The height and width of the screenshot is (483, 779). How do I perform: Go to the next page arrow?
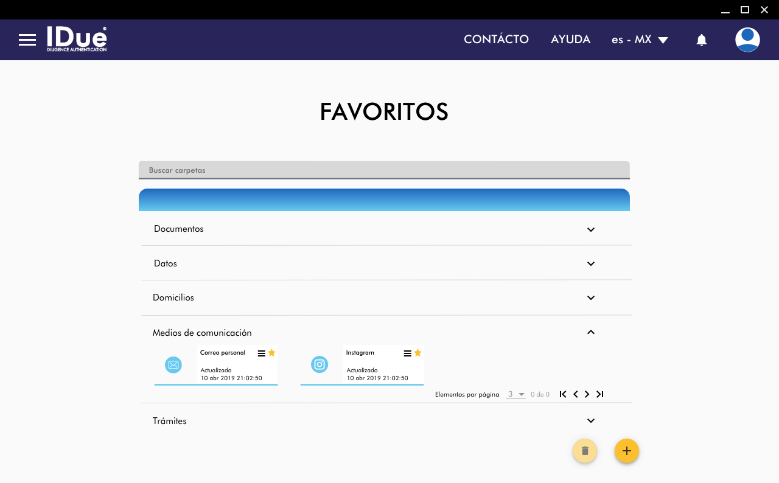tap(587, 394)
